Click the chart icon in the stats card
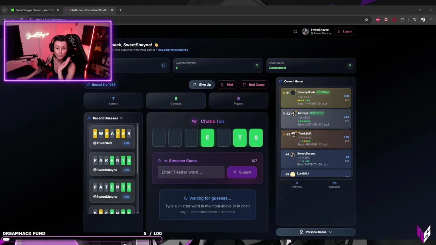Viewport: 436px width, 245px height. 164,66
